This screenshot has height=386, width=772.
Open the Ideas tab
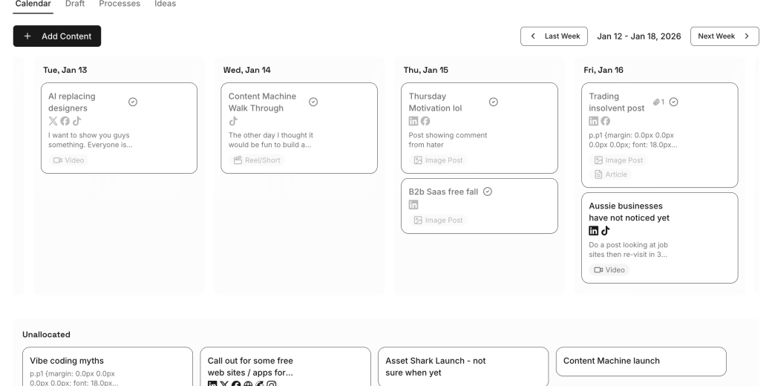pyautogui.click(x=165, y=4)
